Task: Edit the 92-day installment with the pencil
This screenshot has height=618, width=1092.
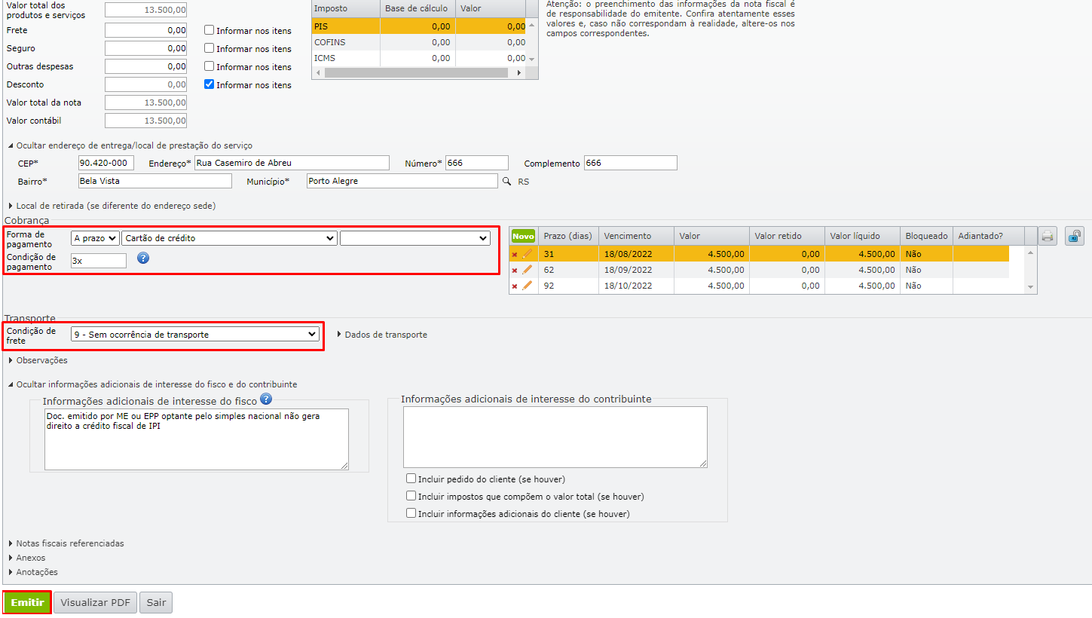Action: pyautogui.click(x=527, y=286)
